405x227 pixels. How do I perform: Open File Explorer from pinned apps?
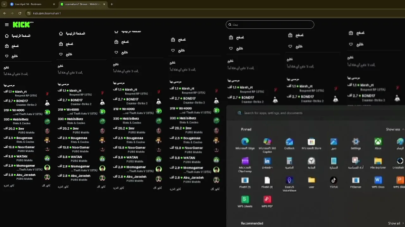[x=378, y=163]
